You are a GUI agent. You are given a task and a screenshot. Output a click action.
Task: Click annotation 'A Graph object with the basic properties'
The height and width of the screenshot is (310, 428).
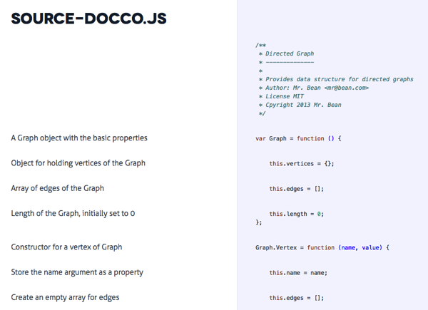(x=79, y=138)
